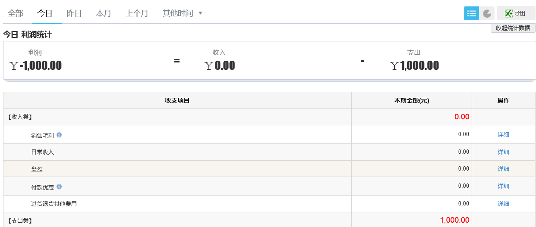Select the 全部 tab
The width and height of the screenshot is (536, 227).
tap(16, 13)
